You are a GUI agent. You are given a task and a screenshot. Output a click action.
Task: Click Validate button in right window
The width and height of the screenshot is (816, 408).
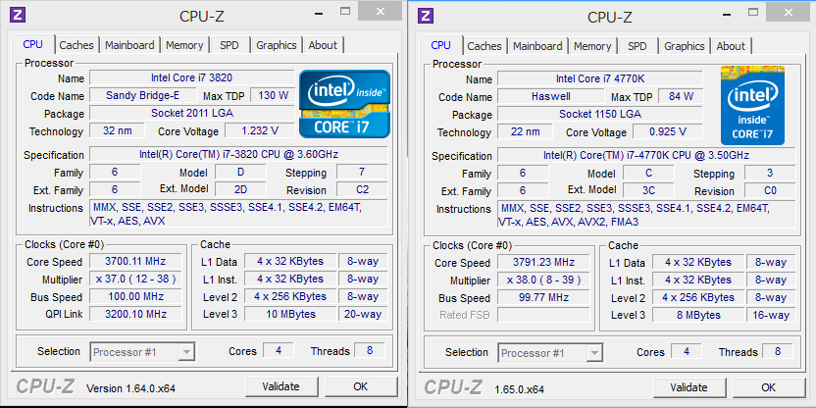689,387
